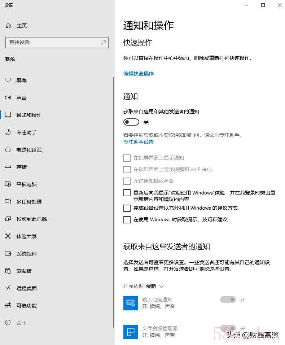Toggle the 文件资源管理器 notification switch

(228, 328)
